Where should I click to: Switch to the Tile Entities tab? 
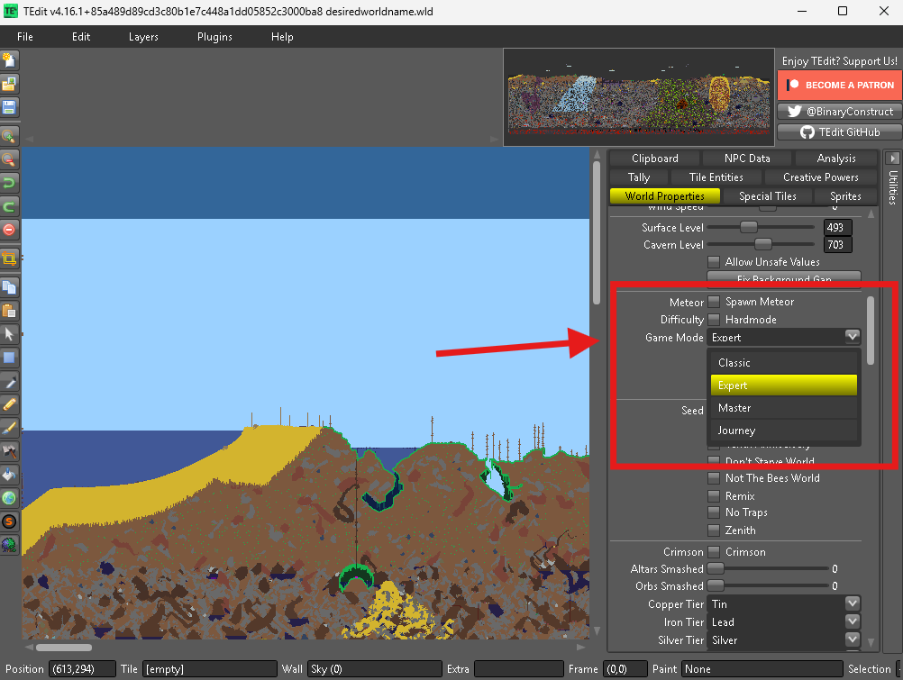716,177
